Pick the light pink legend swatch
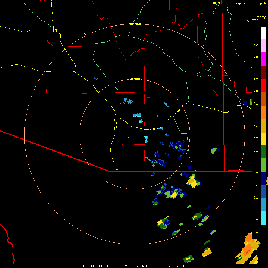The image size is (268, 268). [263, 46]
